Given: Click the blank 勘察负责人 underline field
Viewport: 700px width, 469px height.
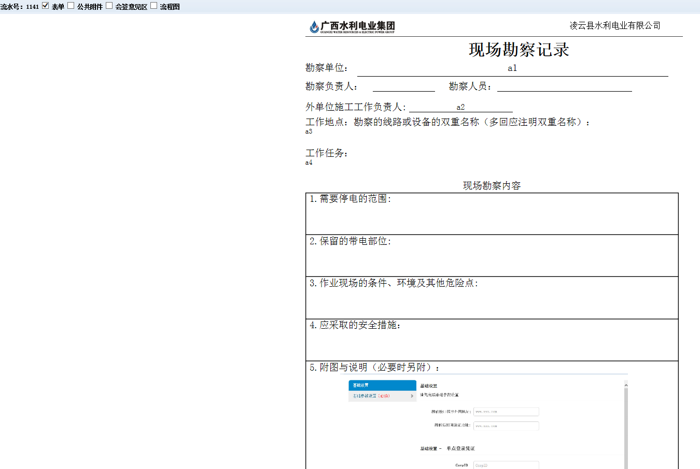Looking at the screenshot, I should (x=403, y=86).
